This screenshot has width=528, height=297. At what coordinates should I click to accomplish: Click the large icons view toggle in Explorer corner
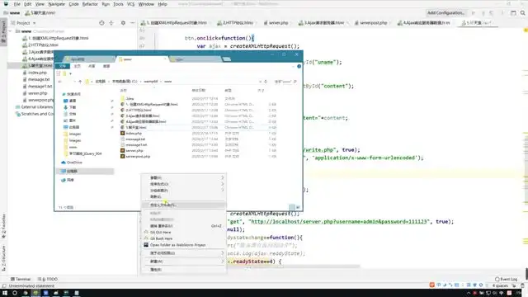tap(298, 207)
